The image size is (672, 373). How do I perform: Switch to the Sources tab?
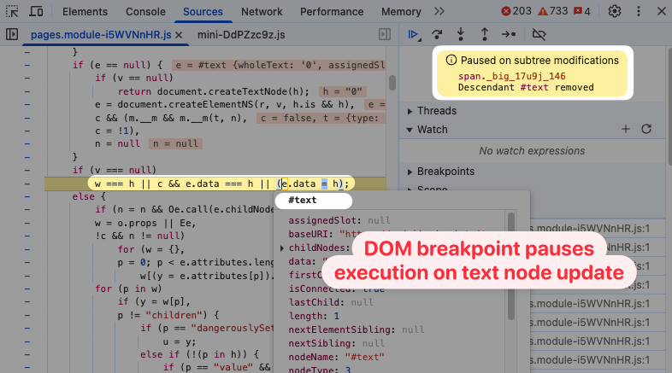coord(203,12)
